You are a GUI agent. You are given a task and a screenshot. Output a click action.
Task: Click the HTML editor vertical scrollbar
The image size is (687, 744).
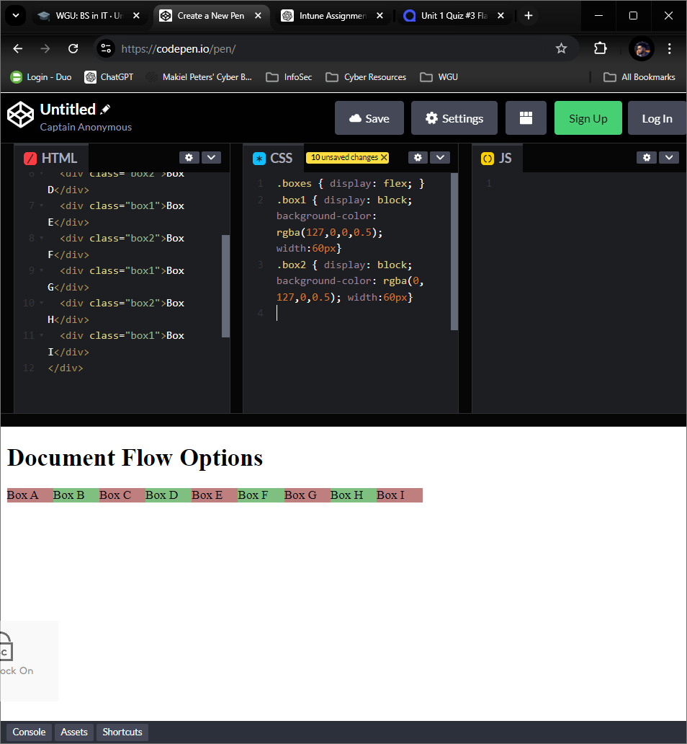225,285
